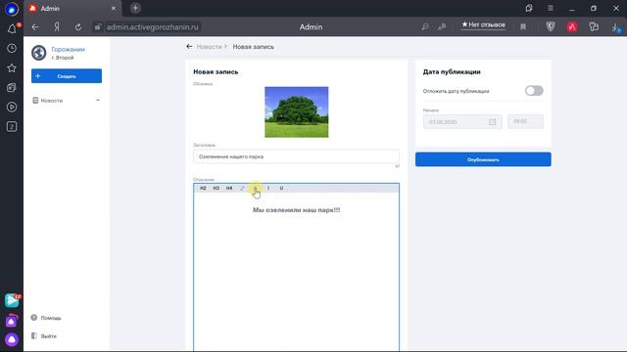
Task: Click the page search icon in address bar
Action: click(424, 26)
